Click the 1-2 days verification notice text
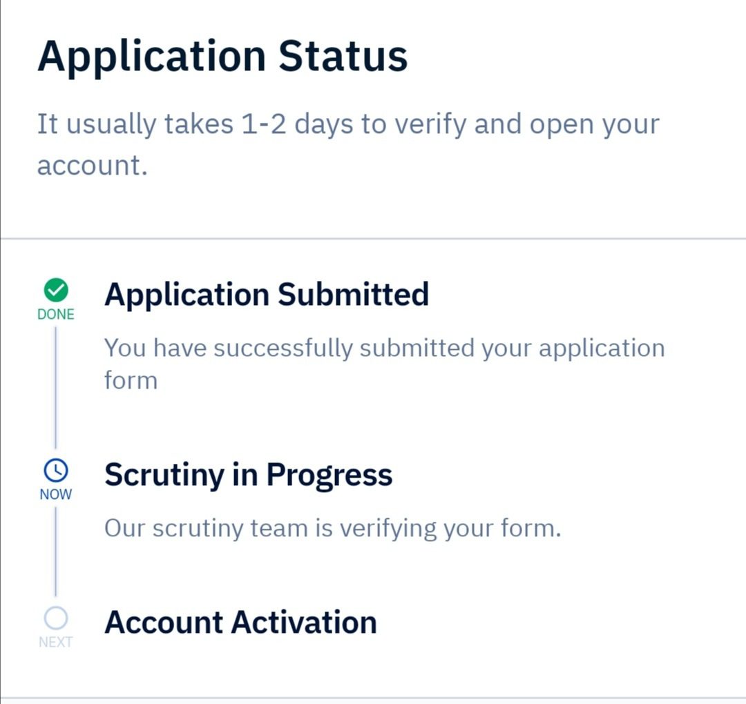746x704 pixels. click(x=347, y=125)
